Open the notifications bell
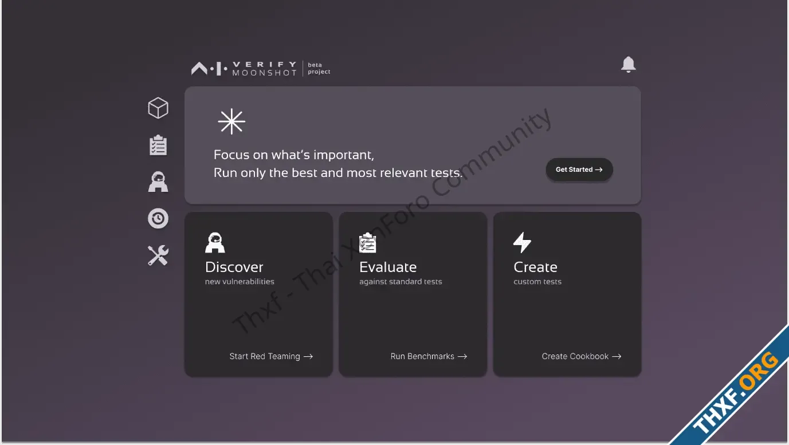789x445 pixels. point(629,65)
